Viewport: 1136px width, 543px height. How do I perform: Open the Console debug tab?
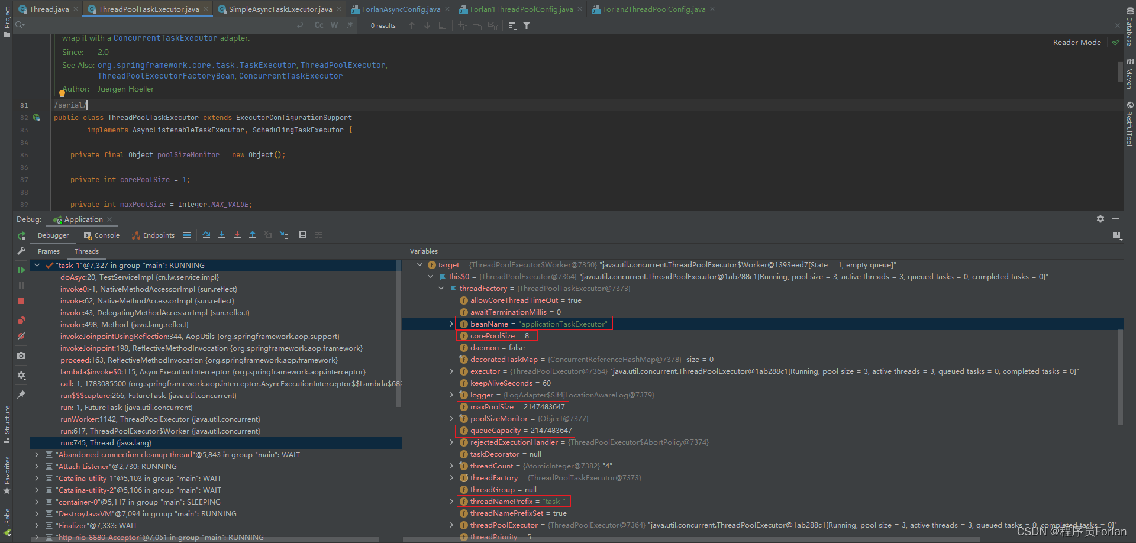pos(102,235)
